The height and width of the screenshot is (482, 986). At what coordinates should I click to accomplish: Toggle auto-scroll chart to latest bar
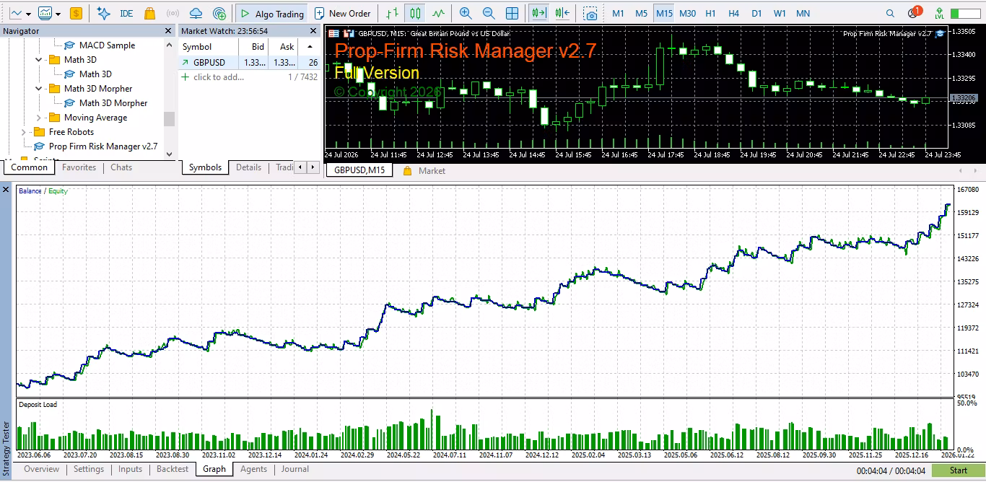tap(538, 13)
